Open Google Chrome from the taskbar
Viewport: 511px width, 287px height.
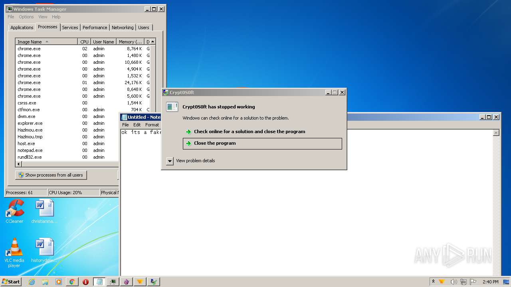72,282
